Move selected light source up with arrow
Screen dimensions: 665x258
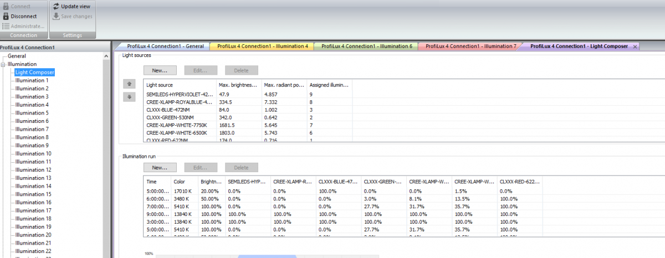point(129,84)
